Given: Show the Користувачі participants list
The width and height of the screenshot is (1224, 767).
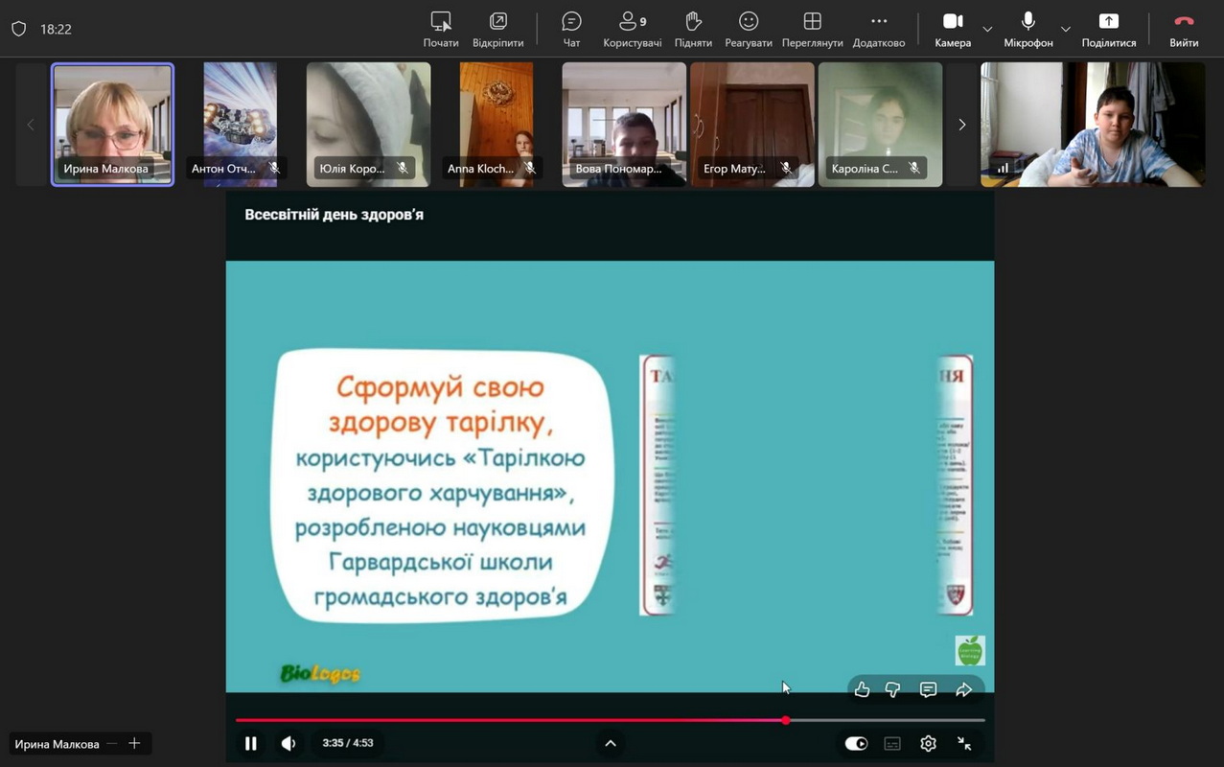Looking at the screenshot, I should [632, 29].
